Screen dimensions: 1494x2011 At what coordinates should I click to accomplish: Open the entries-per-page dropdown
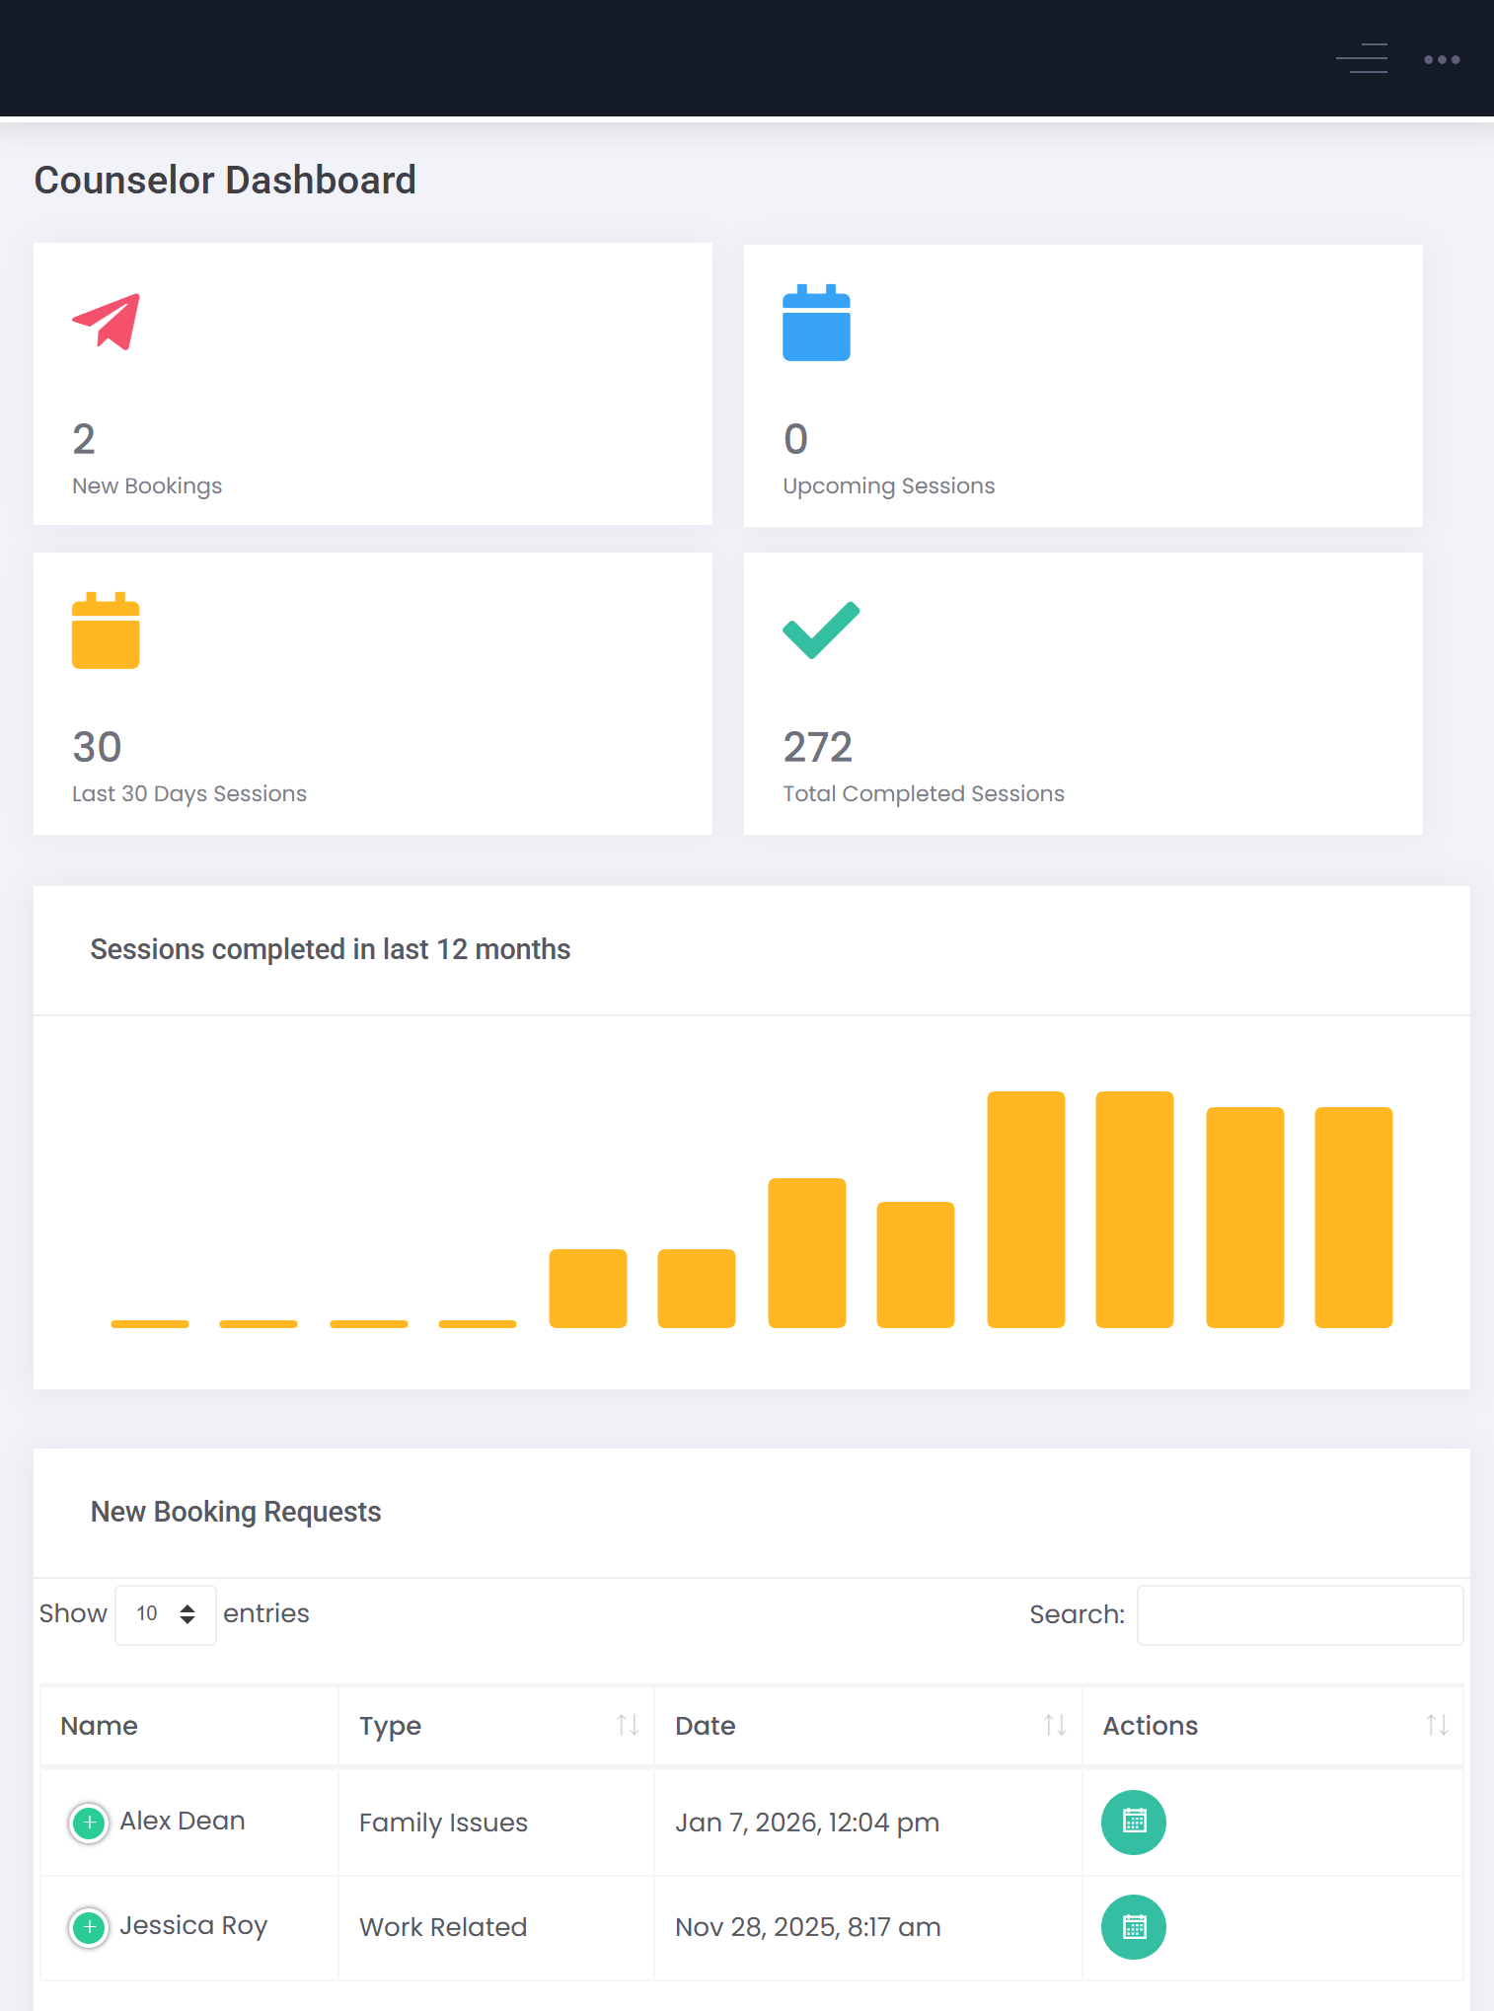[x=166, y=1614]
